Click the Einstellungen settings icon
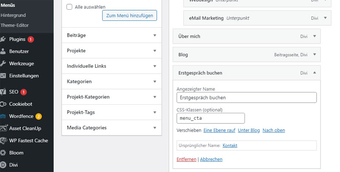This screenshot has height=172, width=340. (3, 76)
